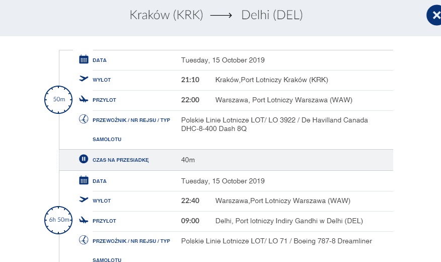
Task: Click the arrival plane icon at 09:00
Action: (x=84, y=220)
